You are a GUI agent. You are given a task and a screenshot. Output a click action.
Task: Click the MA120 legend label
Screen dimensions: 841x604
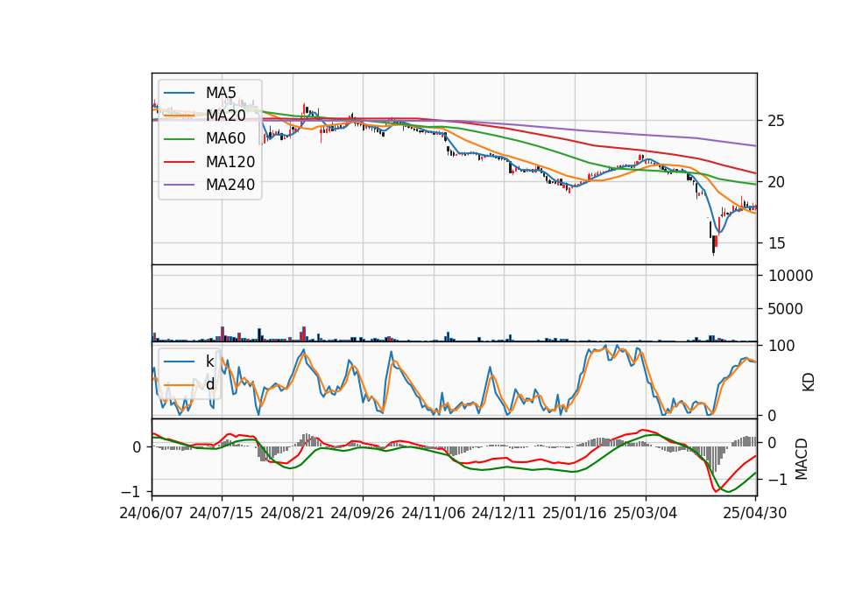[x=230, y=162]
